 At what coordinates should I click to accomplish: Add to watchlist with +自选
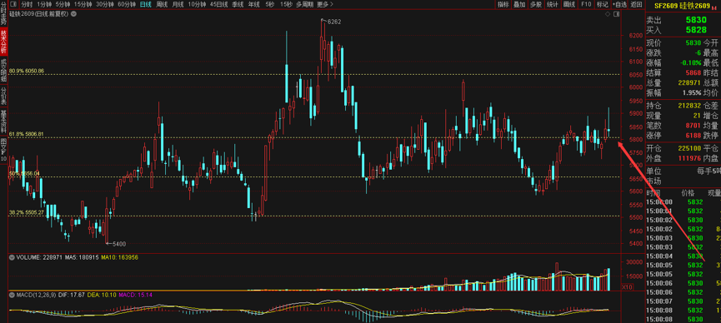coord(619,5)
